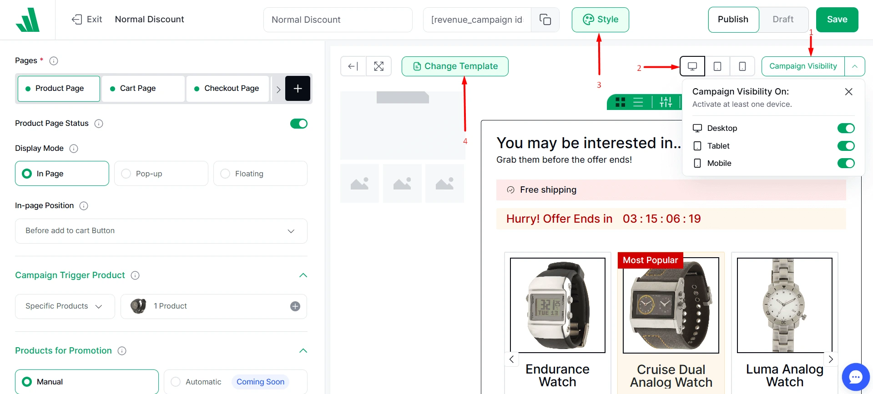This screenshot has height=394, width=873.
Task: Click the Save button
Action: coord(837,20)
